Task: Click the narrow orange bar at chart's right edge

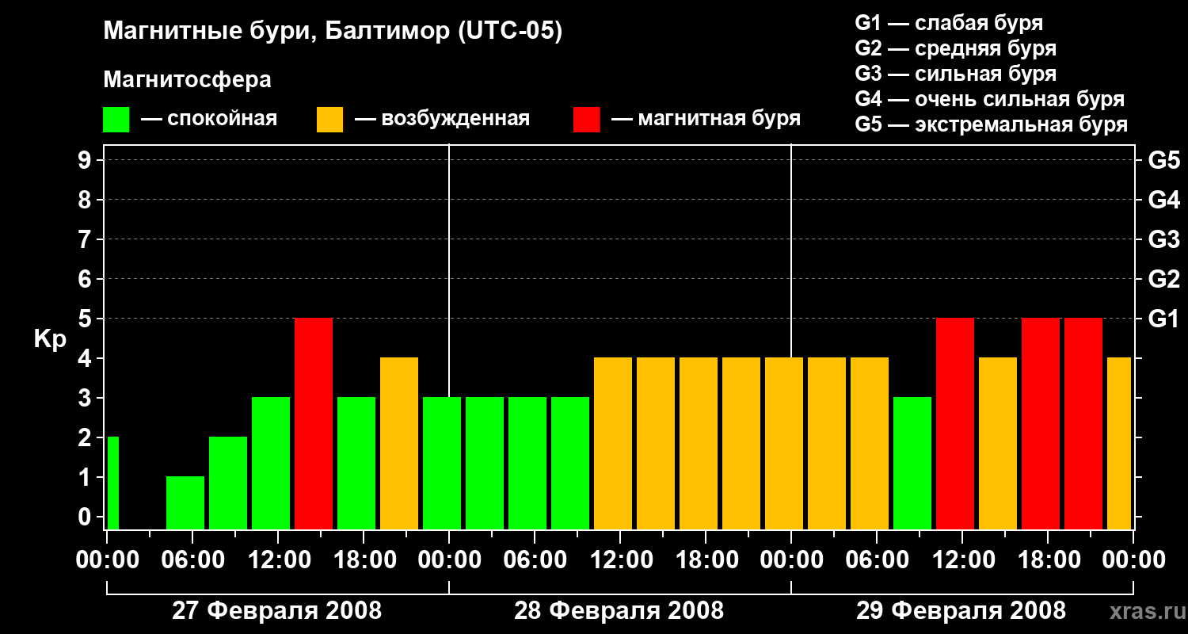Action: coord(1118,443)
